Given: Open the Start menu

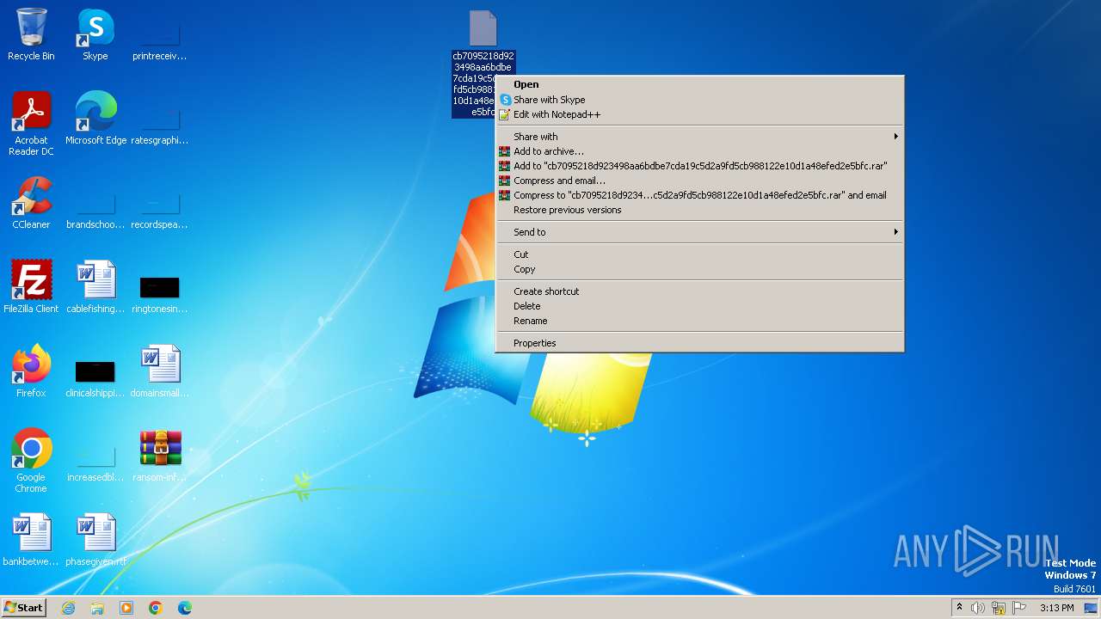Looking at the screenshot, I should pyautogui.click(x=23, y=608).
